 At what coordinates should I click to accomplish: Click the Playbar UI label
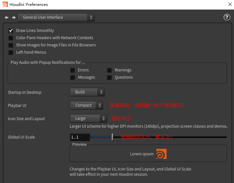17,106
